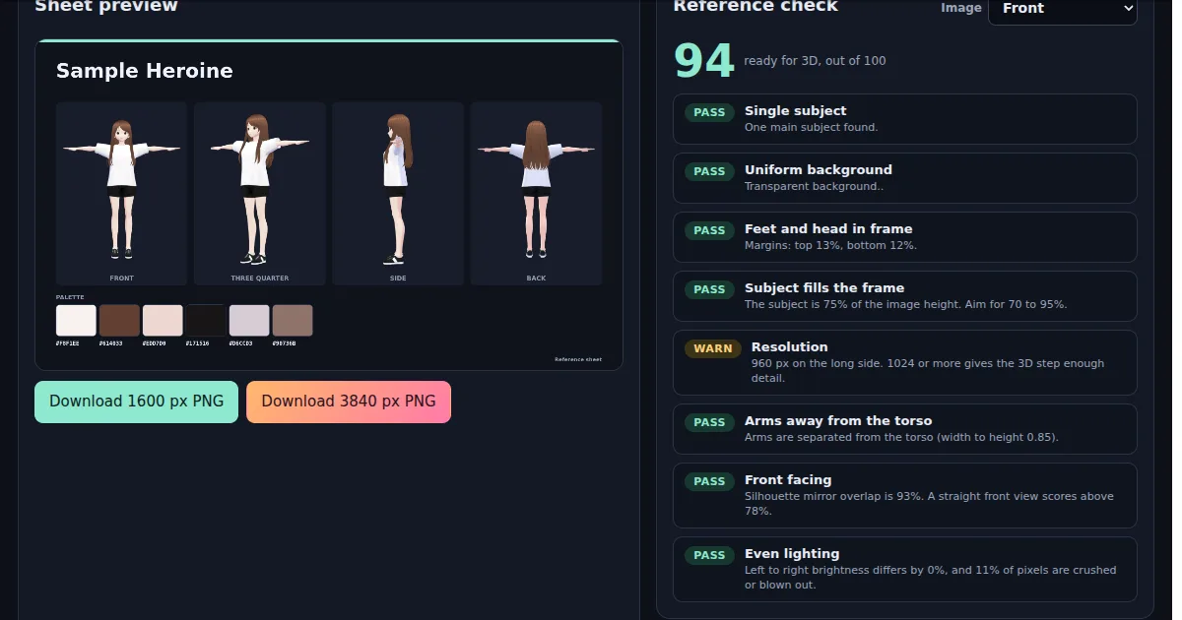Click 'The subject is 75% of the image' description
This screenshot has width=1182, height=620.
coord(905,305)
